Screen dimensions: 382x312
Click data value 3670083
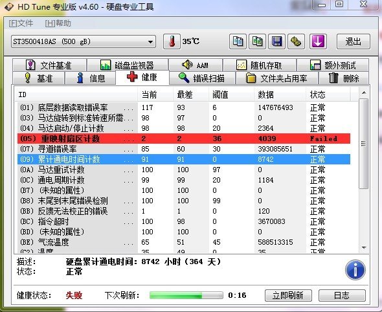(271, 221)
